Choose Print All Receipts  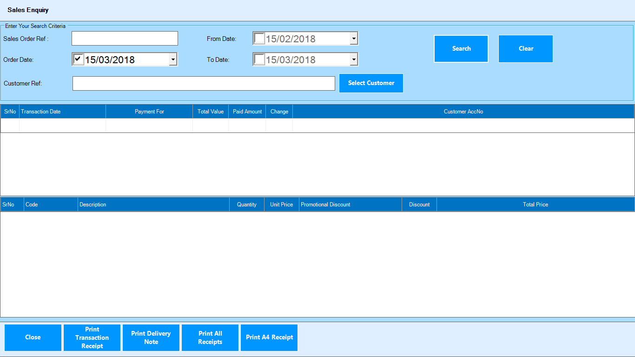point(210,337)
